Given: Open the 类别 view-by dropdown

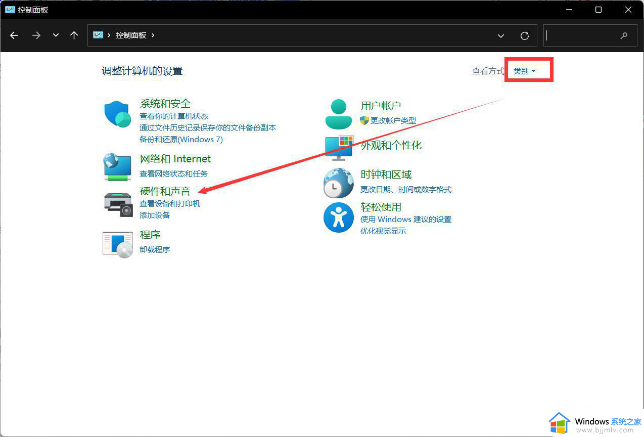Looking at the screenshot, I should point(524,71).
